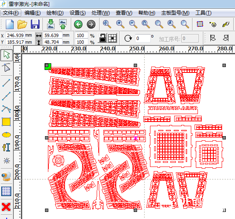Click the open folder icon
This screenshot has height=219, width=235.
(22, 24)
